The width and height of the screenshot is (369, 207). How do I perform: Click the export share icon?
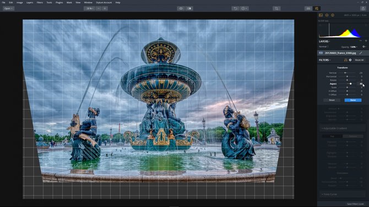[363, 8]
